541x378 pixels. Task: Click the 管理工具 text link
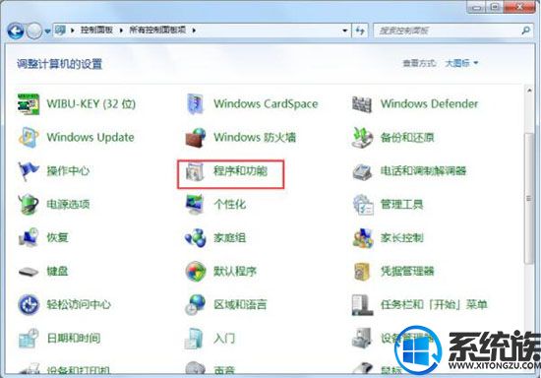[402, 204]
